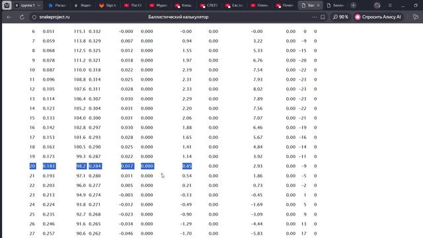The height and width of the screenshot is (238, 423).
Task: Click value 3.22 in row 7
Action: point(258,41)
